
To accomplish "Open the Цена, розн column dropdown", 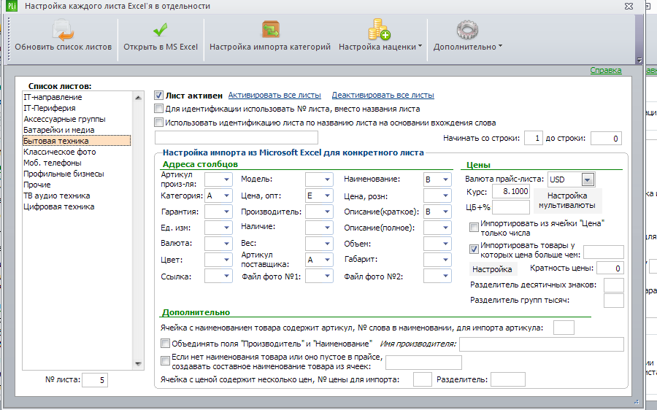I will (x=445, y=196).
